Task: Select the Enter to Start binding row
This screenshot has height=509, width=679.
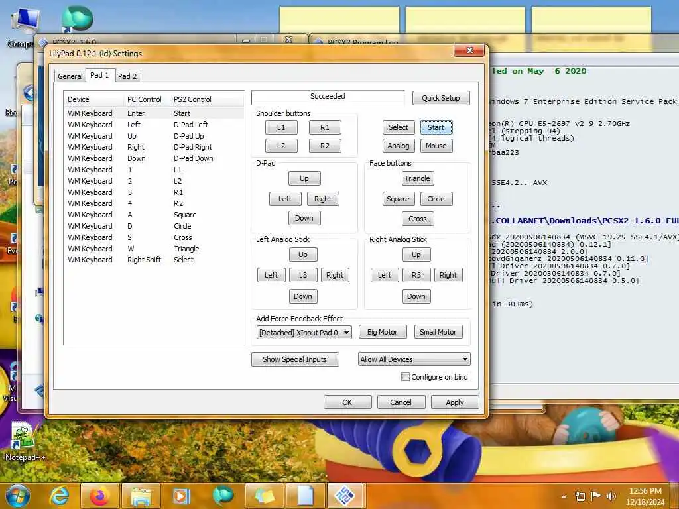Action: [x=154, y=113]
